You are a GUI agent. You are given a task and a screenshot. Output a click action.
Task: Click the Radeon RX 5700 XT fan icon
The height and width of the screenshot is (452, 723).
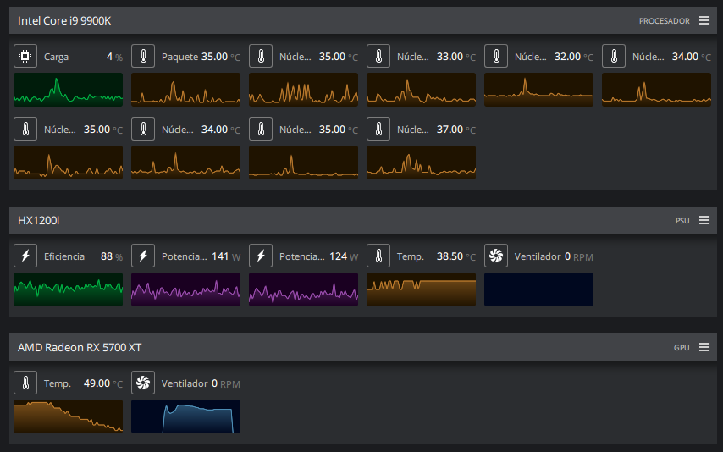coord(143,383)
